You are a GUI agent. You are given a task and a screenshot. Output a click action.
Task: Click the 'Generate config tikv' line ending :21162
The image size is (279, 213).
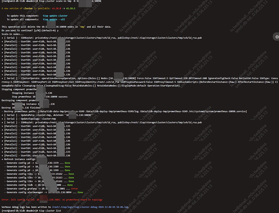39,174
